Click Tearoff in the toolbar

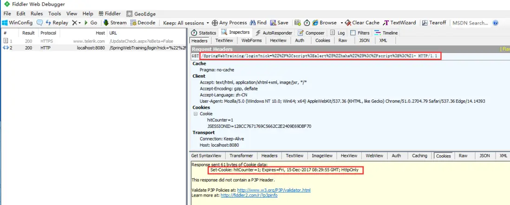point(434,23)
